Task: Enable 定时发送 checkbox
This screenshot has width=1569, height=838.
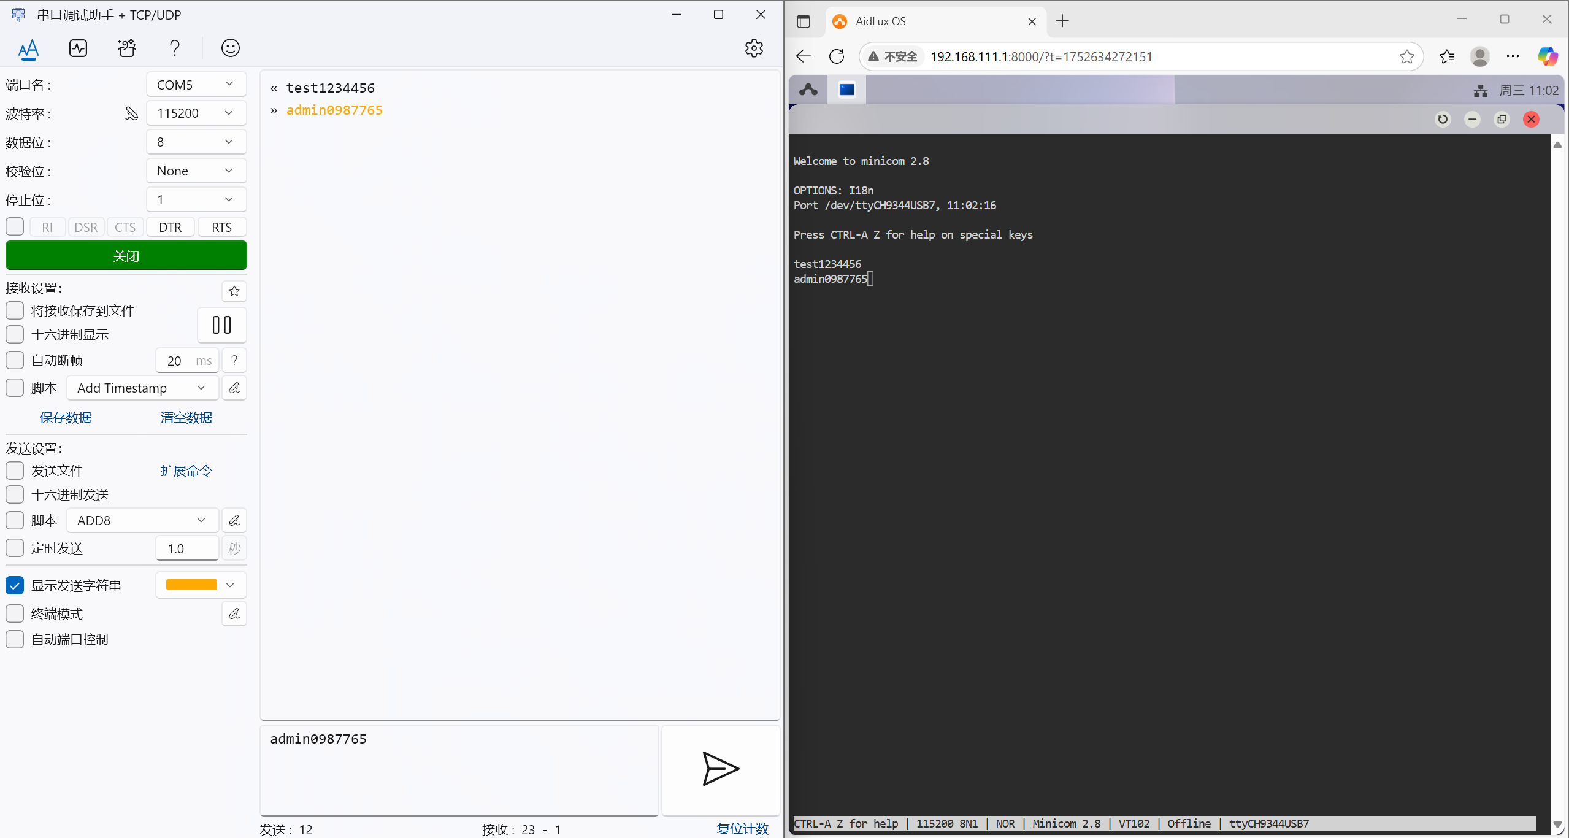Action: (15, 548)
